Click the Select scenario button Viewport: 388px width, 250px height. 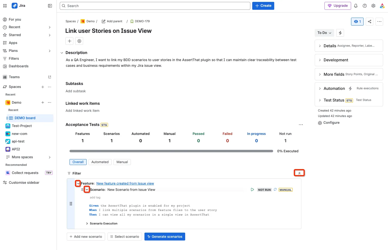[124, 237]
